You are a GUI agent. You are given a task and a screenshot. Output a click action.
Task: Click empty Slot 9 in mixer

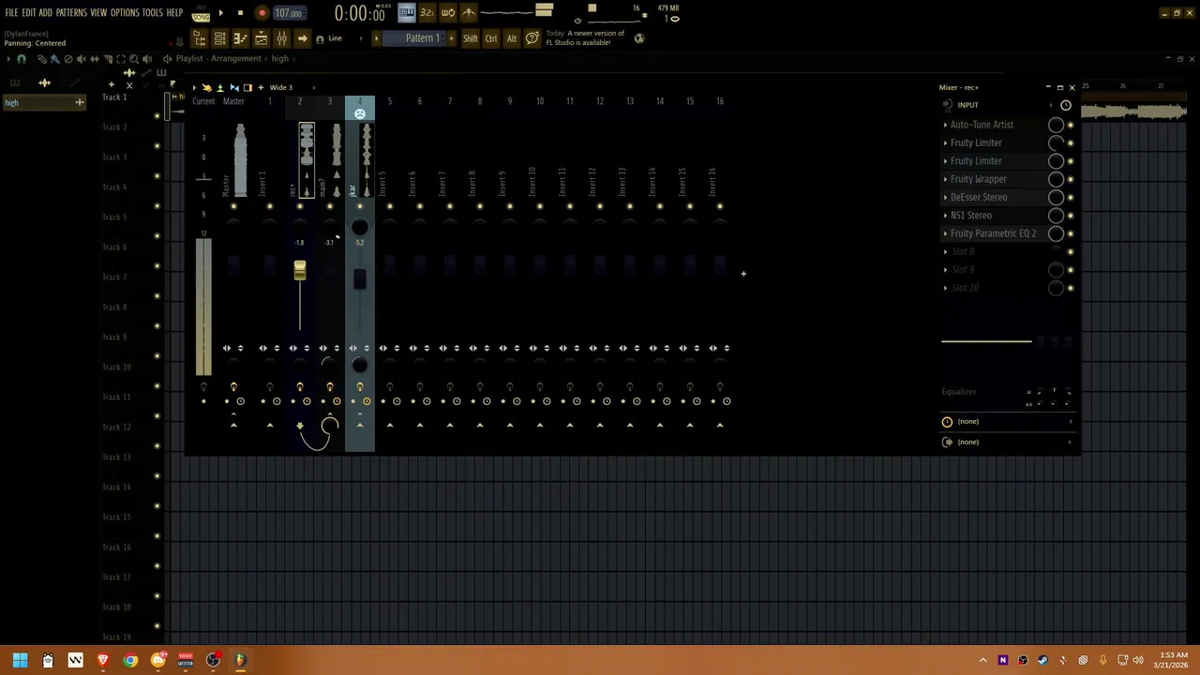click(x=963, y=270)
